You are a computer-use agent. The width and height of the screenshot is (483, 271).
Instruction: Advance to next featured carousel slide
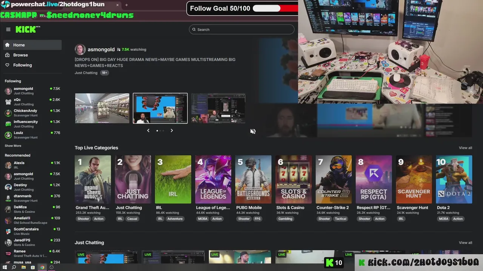(x=172, y=131)
